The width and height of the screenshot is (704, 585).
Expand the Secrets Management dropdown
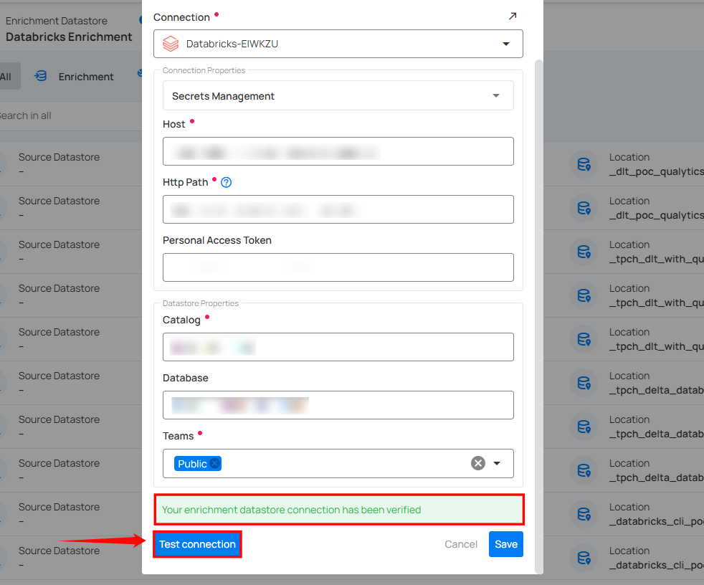click(338, 95)
